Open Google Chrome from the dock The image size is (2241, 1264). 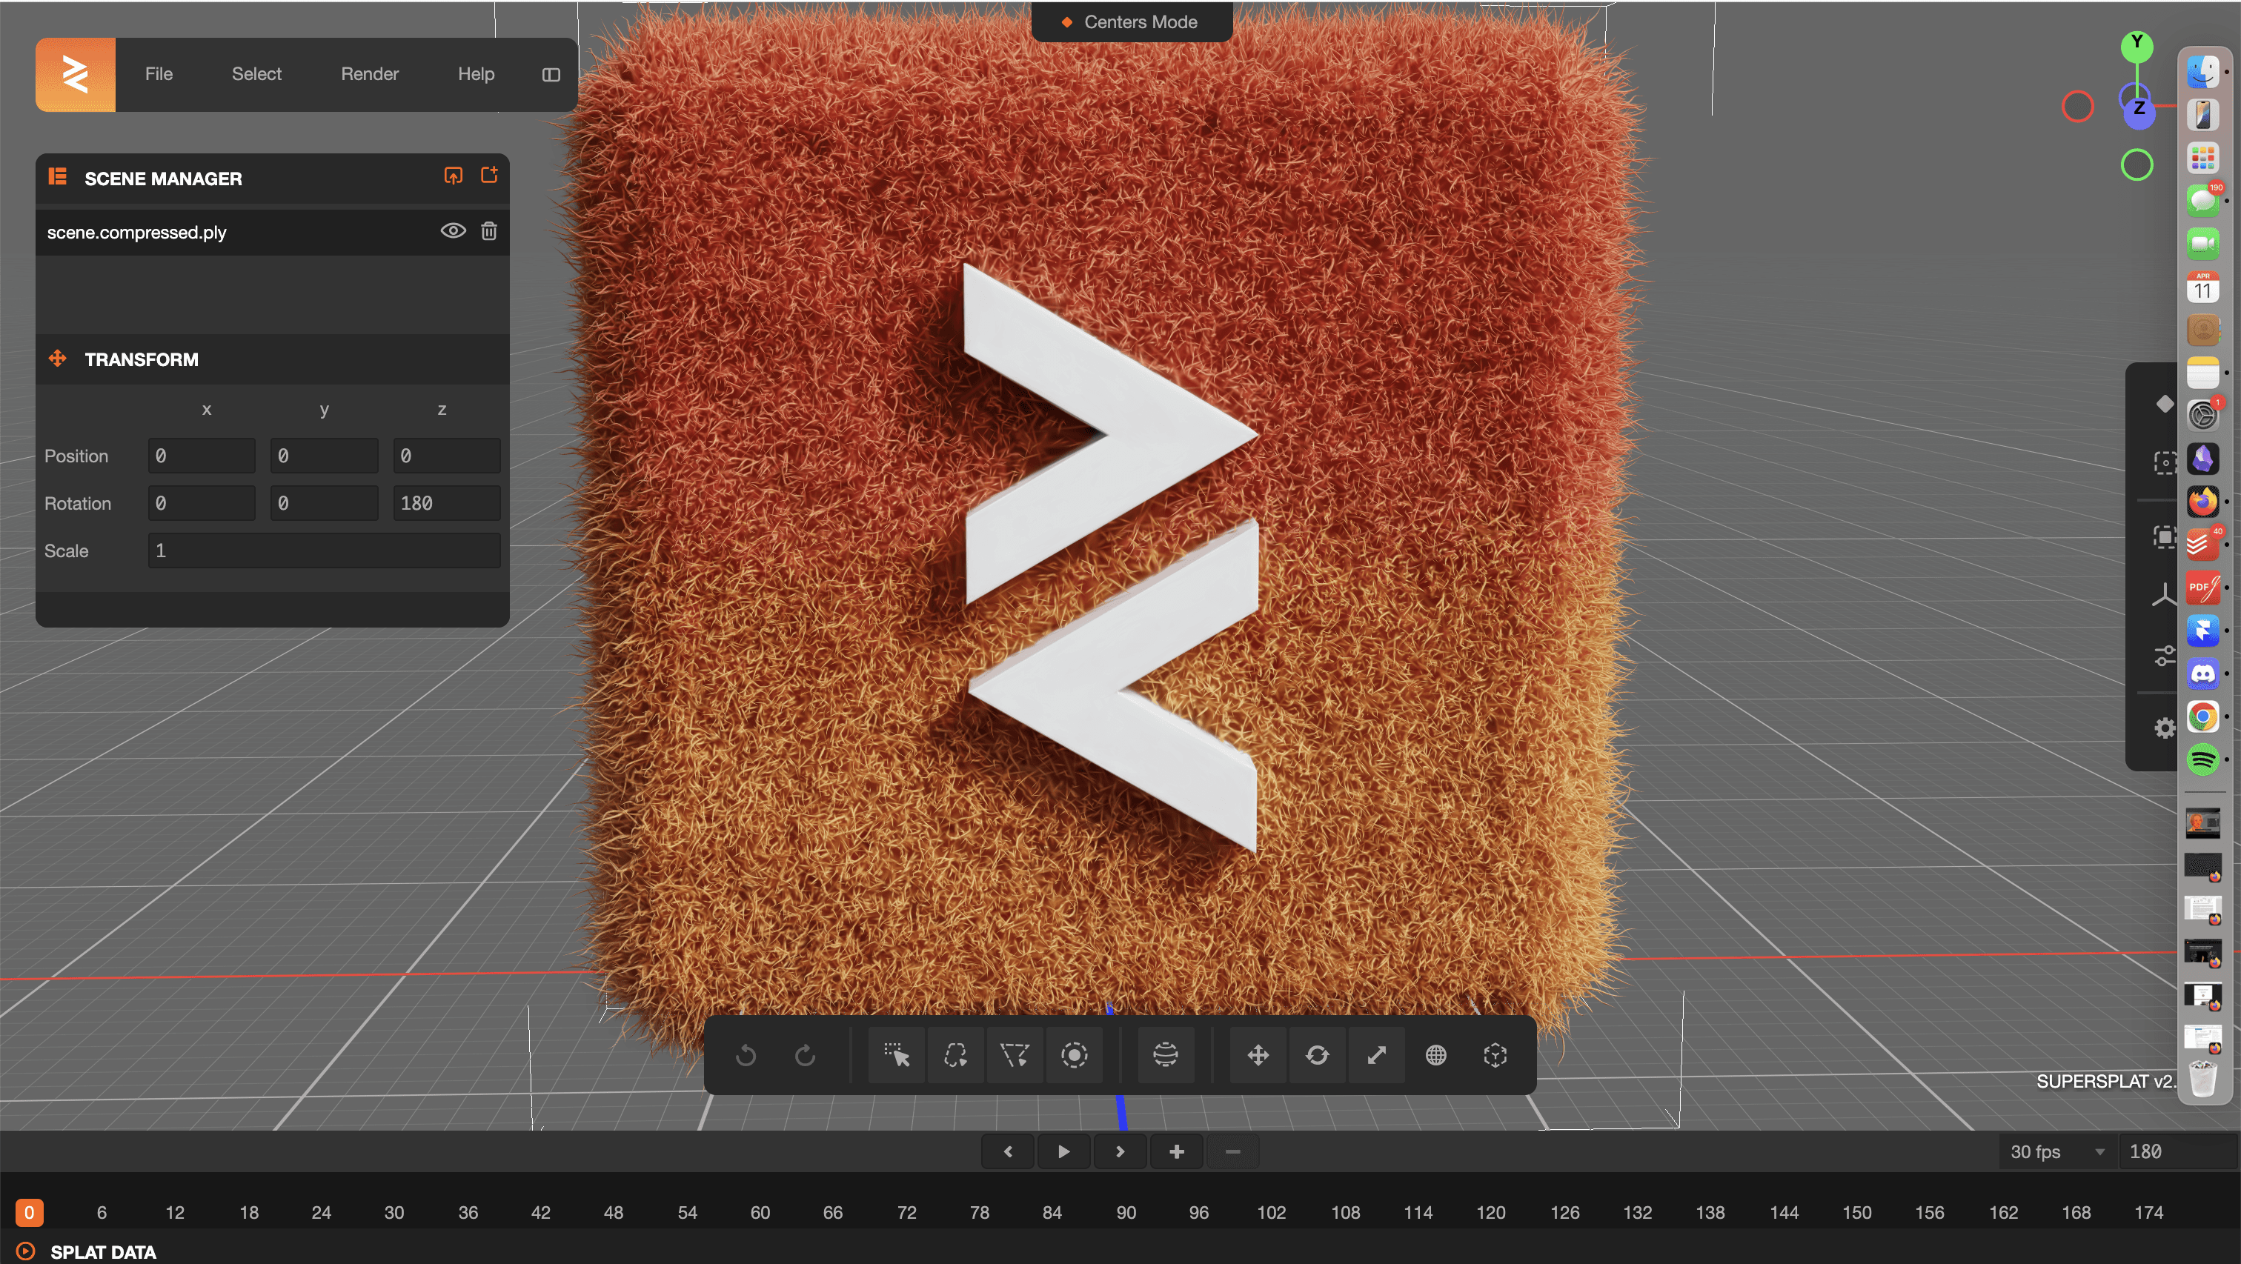[x=2202, y=716]
